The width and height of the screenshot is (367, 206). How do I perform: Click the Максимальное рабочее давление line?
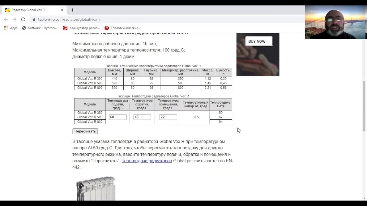115,44
